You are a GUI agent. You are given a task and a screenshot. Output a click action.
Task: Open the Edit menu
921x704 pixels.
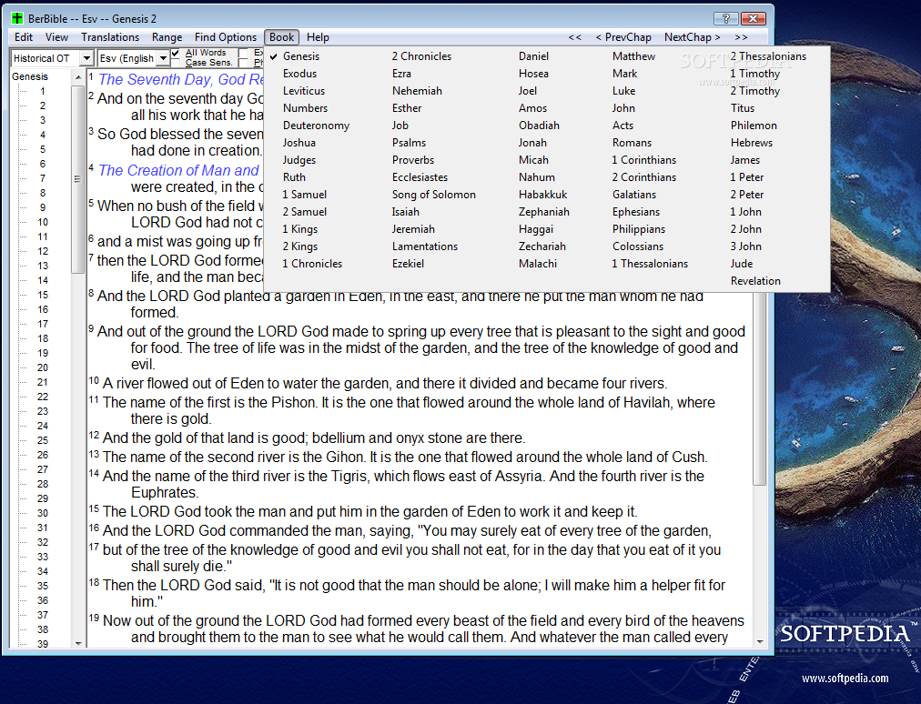tap(24, 37)
